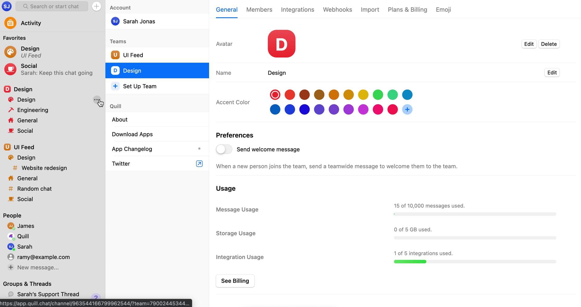581x307 pixels.
Task: Go to Plans & Billing tab
Action: (407, 9)
